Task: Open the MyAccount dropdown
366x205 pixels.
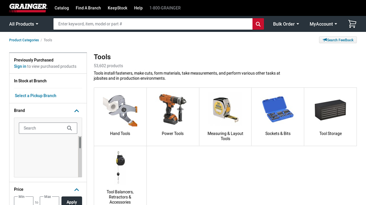Action: click(323, 24)
